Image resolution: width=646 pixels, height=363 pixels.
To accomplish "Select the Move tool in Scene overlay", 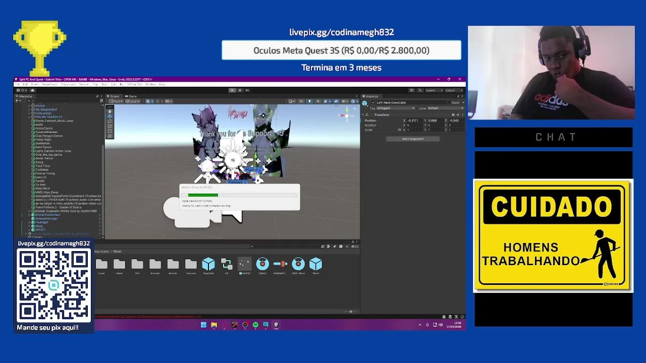I will click(x=110, y=116).
